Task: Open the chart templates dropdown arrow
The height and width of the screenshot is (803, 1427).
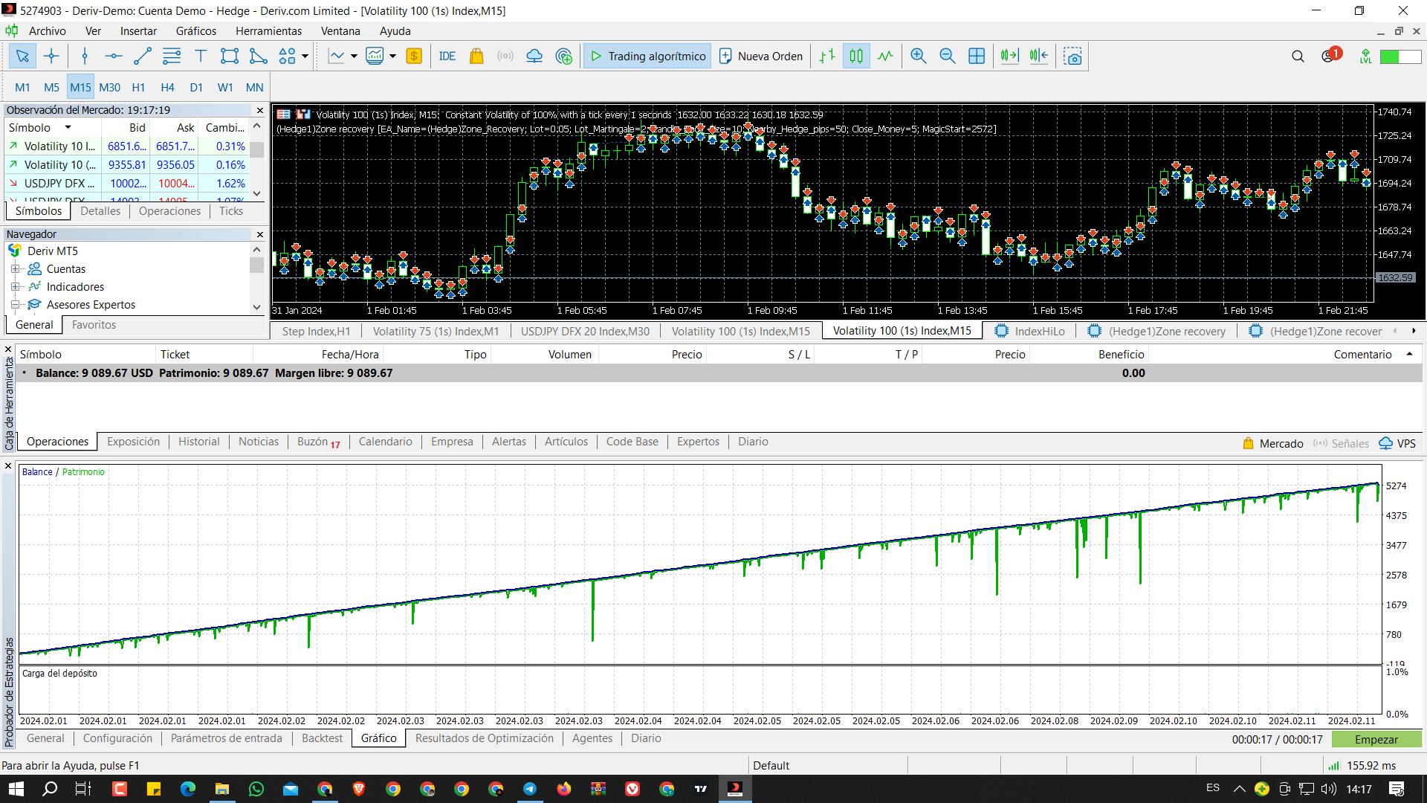Action: tap(392, 57)
